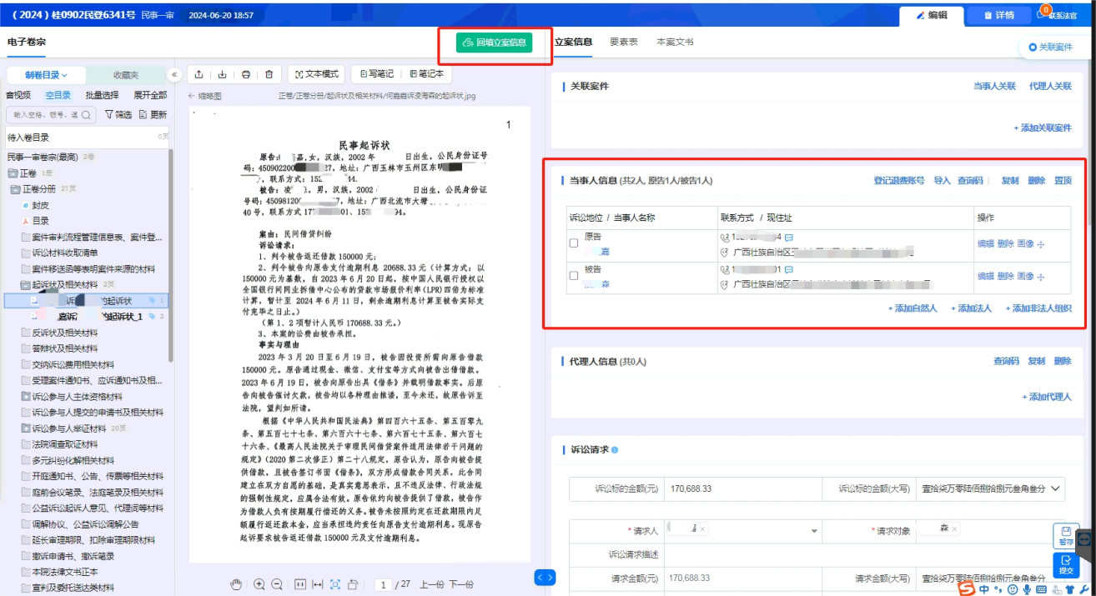Click the green 回填立案信息 button
Viewport: 1096px width, 596px height.
(494, 43)
